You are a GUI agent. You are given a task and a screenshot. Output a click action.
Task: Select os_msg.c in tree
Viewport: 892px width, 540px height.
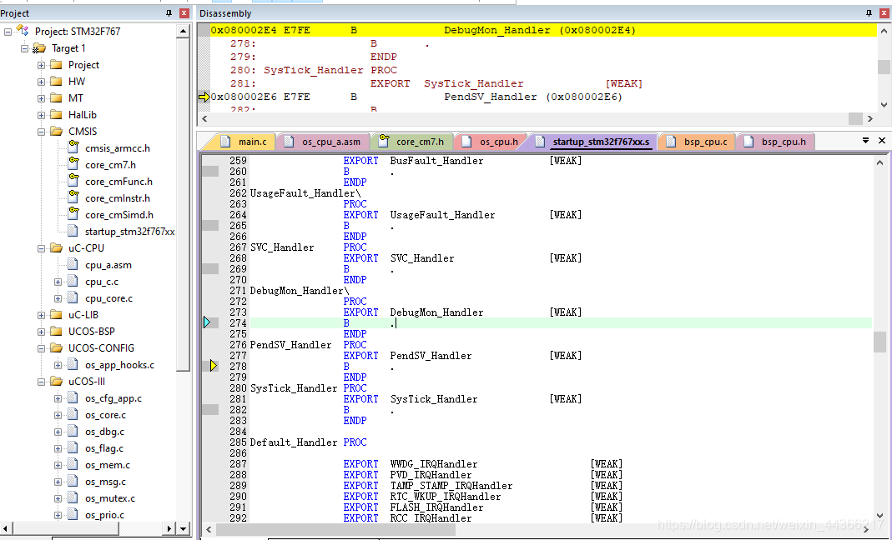point(105,482)
